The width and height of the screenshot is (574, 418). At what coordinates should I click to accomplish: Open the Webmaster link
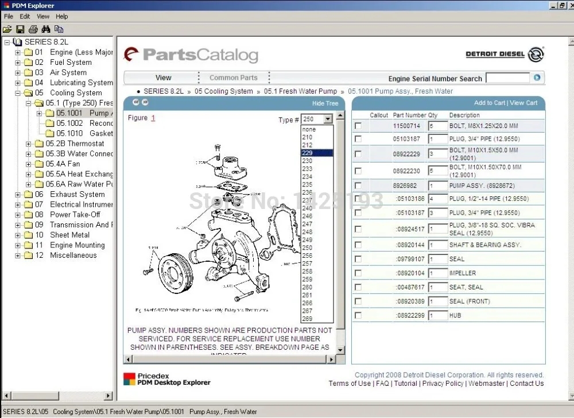coord(487,383)
